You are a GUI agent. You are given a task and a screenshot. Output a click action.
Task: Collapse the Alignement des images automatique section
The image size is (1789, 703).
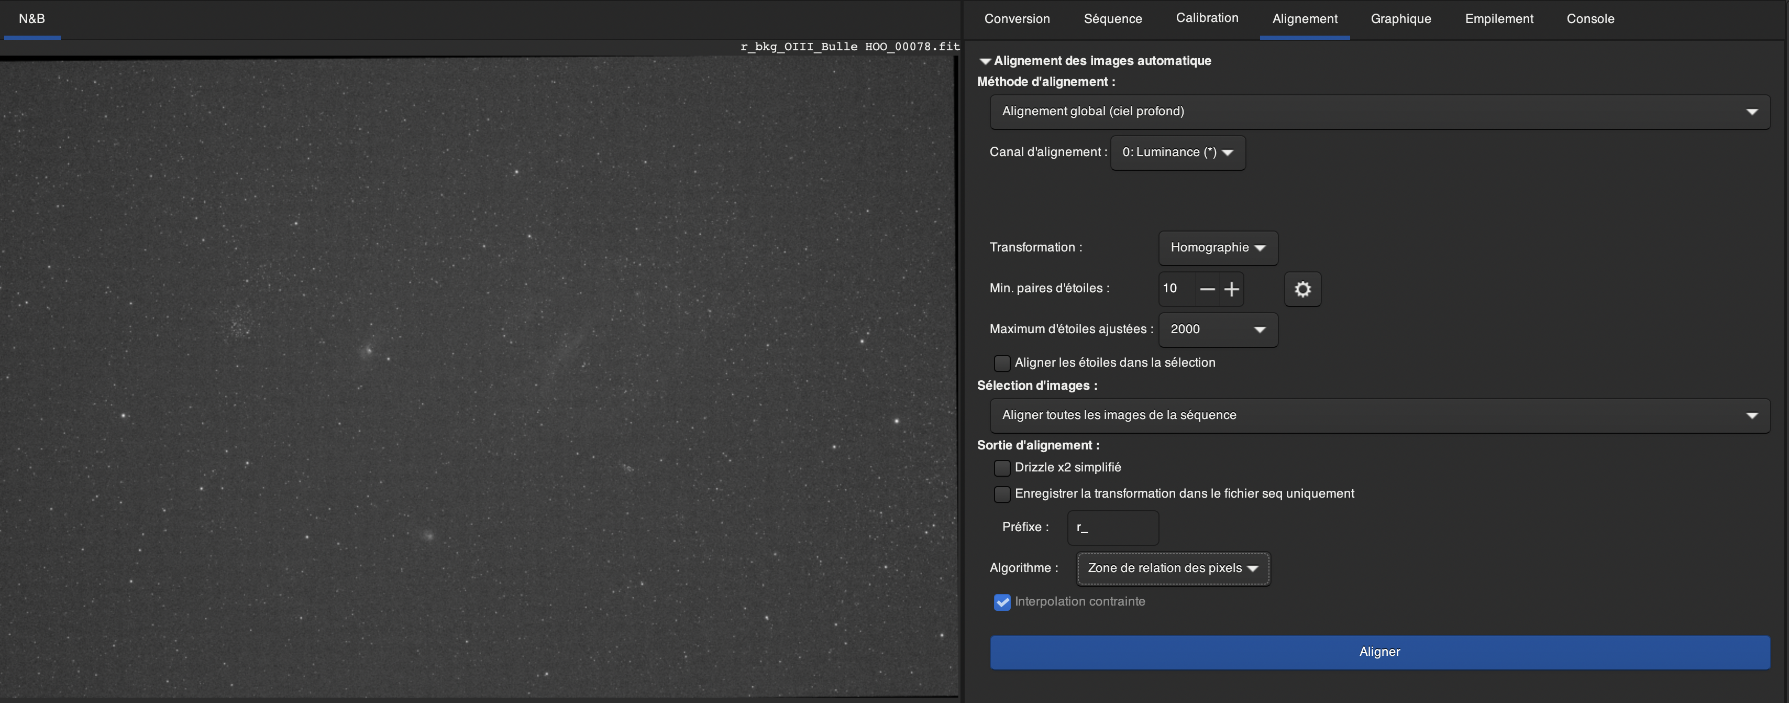coord(985,61)
